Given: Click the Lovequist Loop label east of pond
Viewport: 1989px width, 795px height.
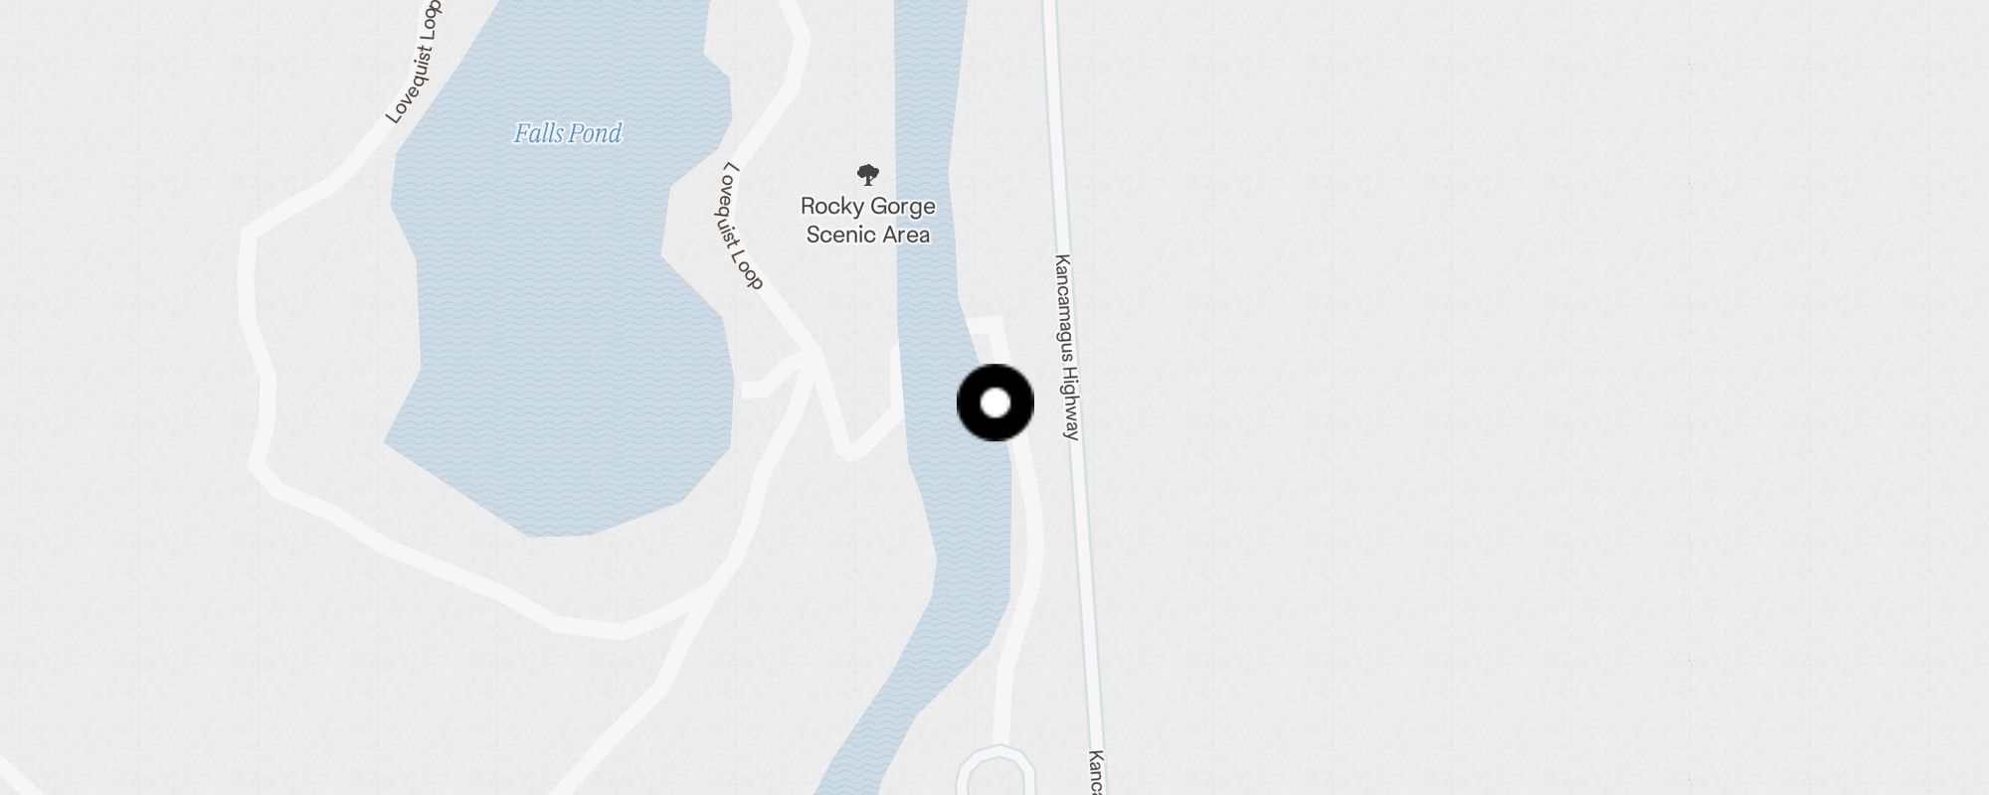Looking at the screenshot, I should [x=742, y=226].
